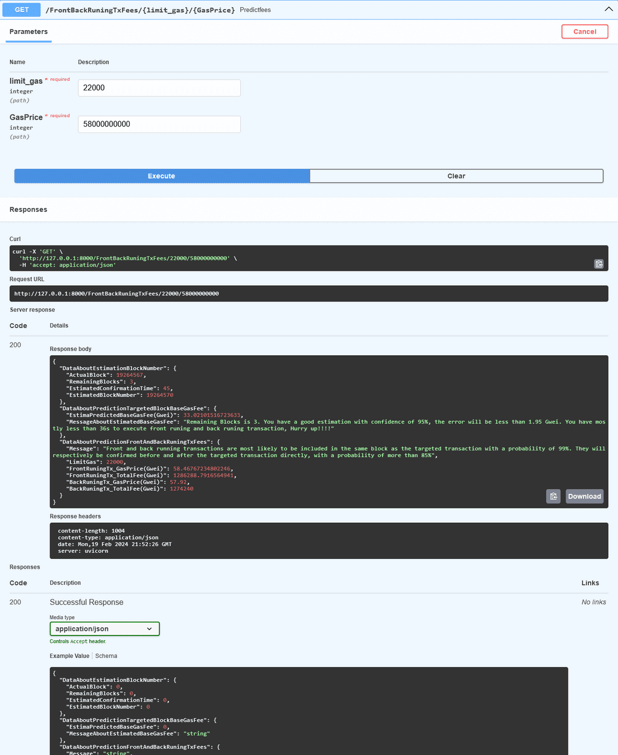Click the EstimatedBlockNumber value 19264570
Image resolution: width=618 pixels, height=755 pixels.
160,395
